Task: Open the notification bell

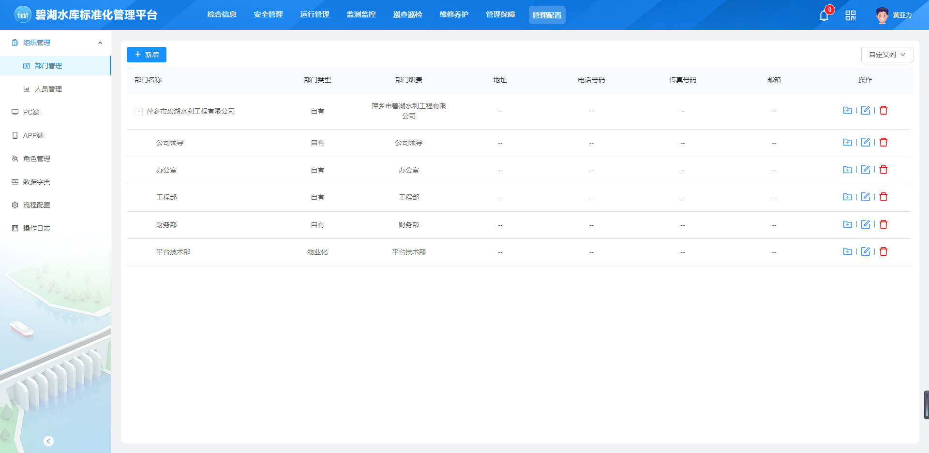Action: tap(824, 15)
